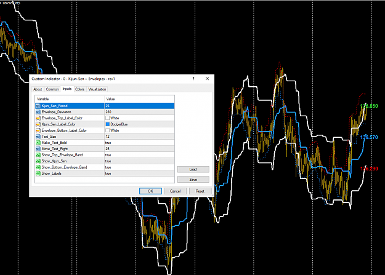Switch to the About tab
This screenshot has height=275, width=385.
(x=38, y=89)
